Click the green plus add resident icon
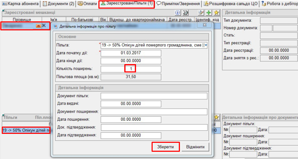This screenshot has height=159, width=298. coord(209,13)
